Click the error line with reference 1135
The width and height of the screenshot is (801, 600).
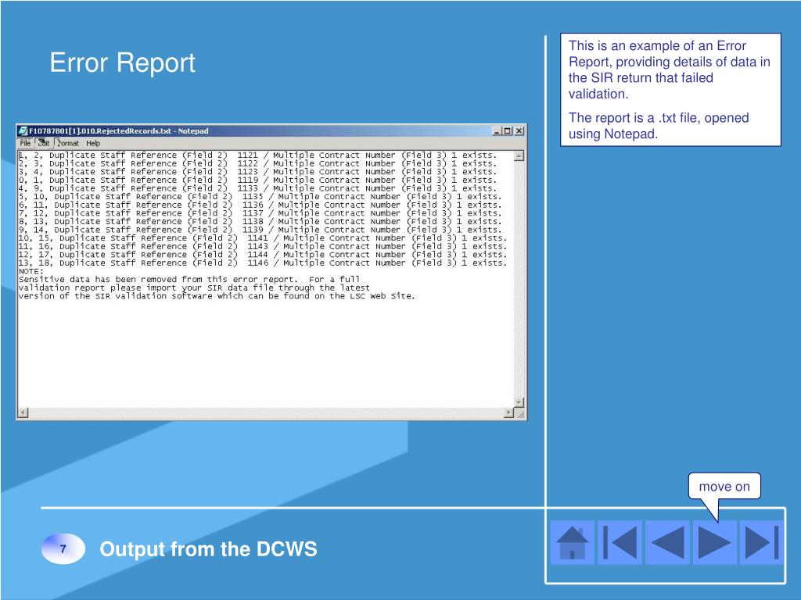260,196
